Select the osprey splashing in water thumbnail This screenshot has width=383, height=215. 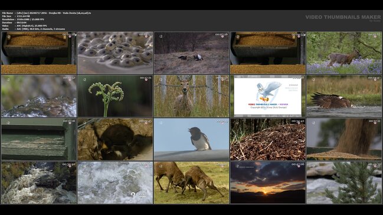pos(344,96)
